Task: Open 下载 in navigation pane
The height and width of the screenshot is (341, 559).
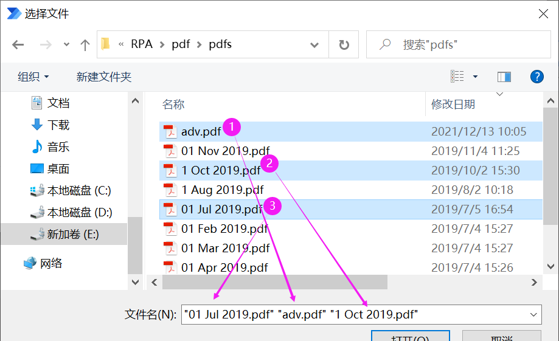Action: [x=58, y=125]
